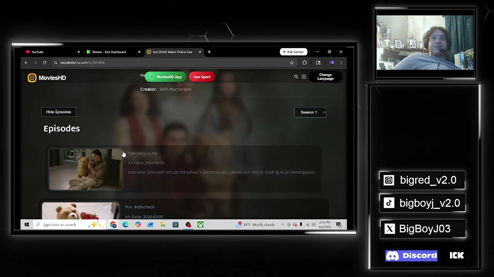
Task: Click the microphone icon in system tray
Action: coord(301,225)
